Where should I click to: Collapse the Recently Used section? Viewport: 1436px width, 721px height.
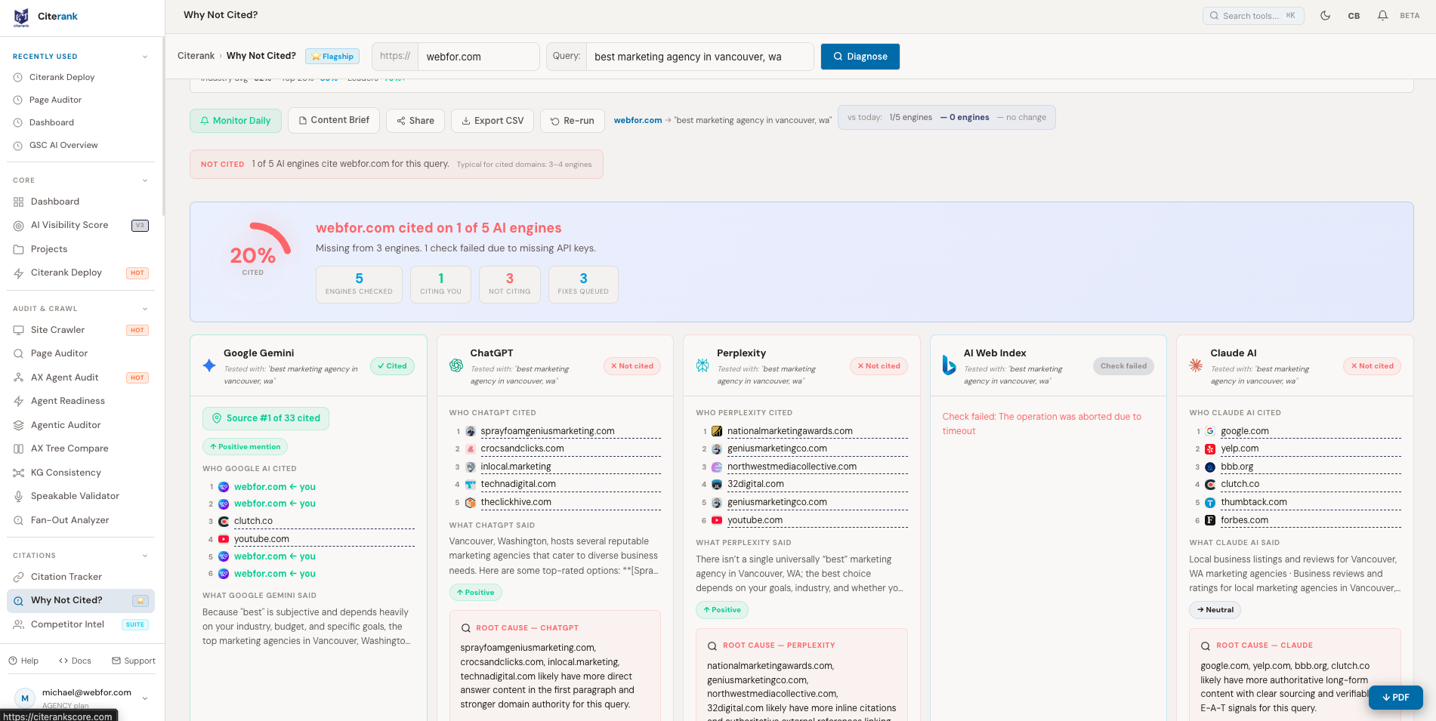point(145,57)
